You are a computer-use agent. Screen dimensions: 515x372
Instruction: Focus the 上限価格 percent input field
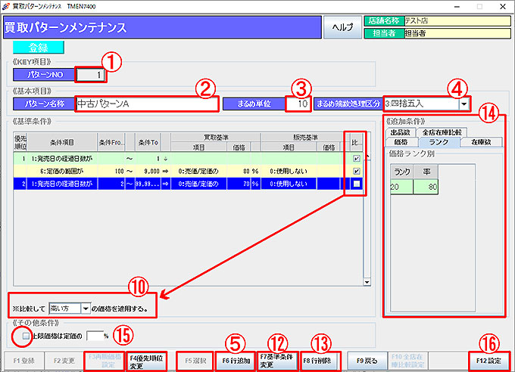click(95, 336)
